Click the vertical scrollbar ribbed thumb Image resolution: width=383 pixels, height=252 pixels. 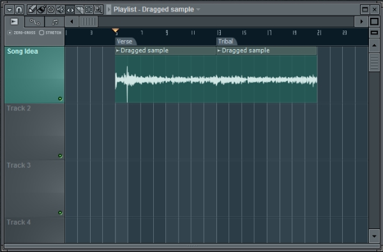[x=374, y=63]
